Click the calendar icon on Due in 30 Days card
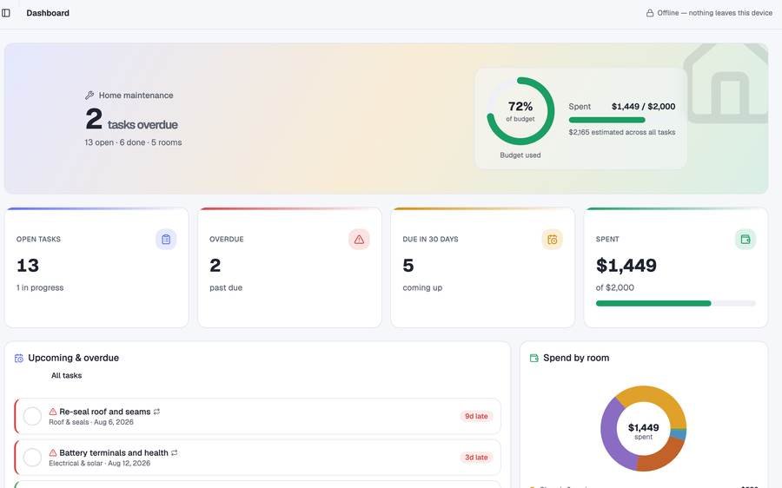The height and width of the screenshot is (488, 782). pyautogui.click(x=552, y=240)
